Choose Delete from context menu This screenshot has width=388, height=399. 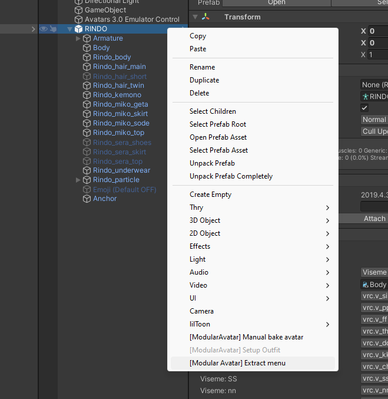pyautogui.click(x=253, y=93)
